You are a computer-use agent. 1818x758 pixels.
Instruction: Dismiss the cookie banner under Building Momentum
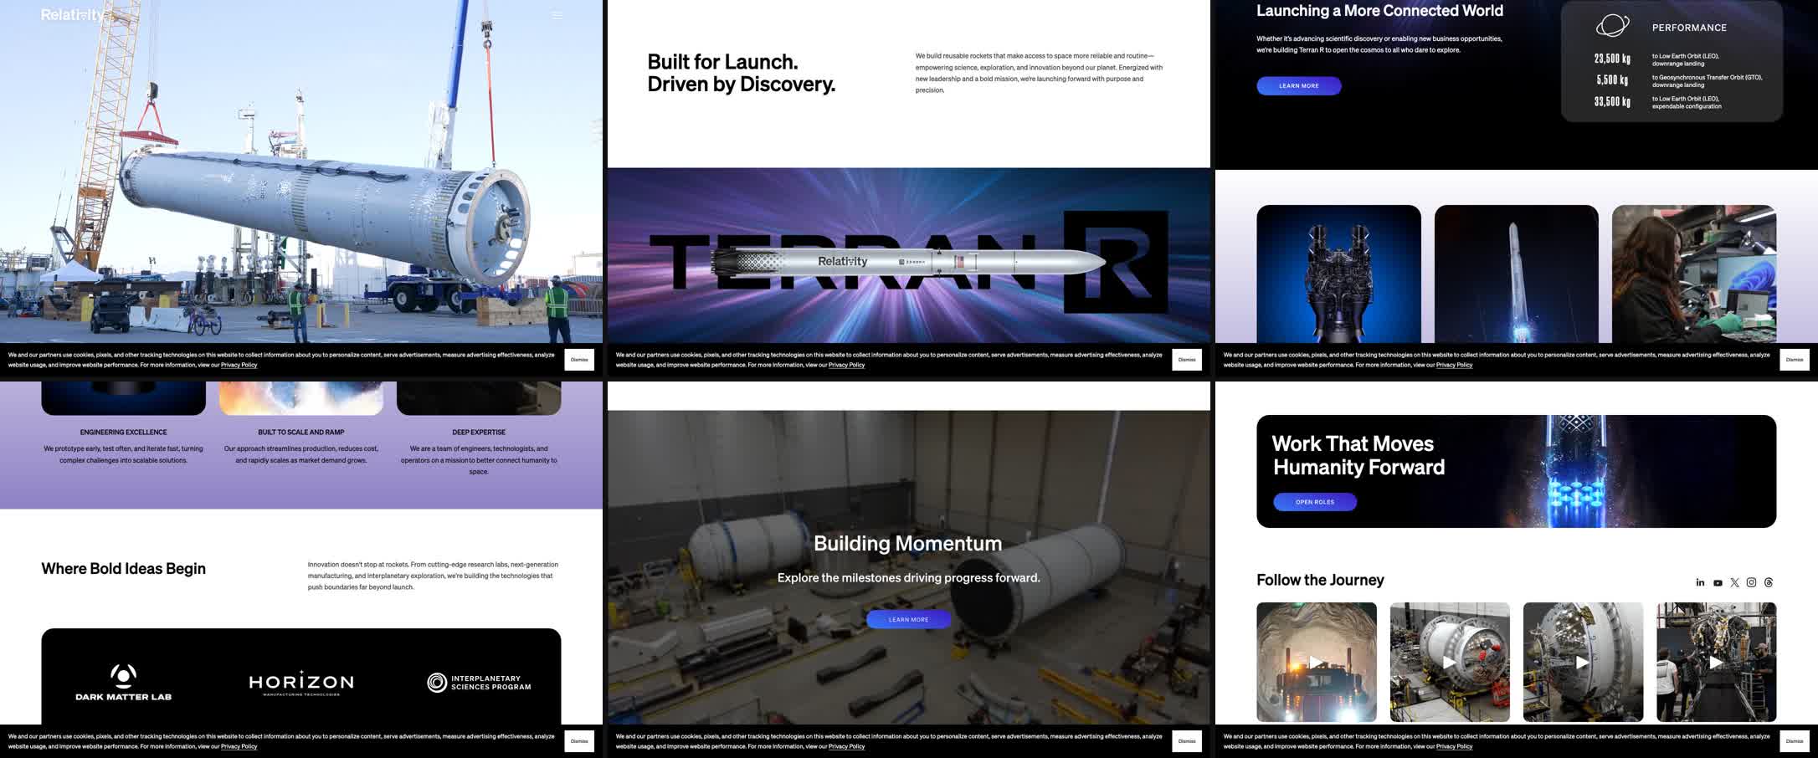click(1187, 741)
